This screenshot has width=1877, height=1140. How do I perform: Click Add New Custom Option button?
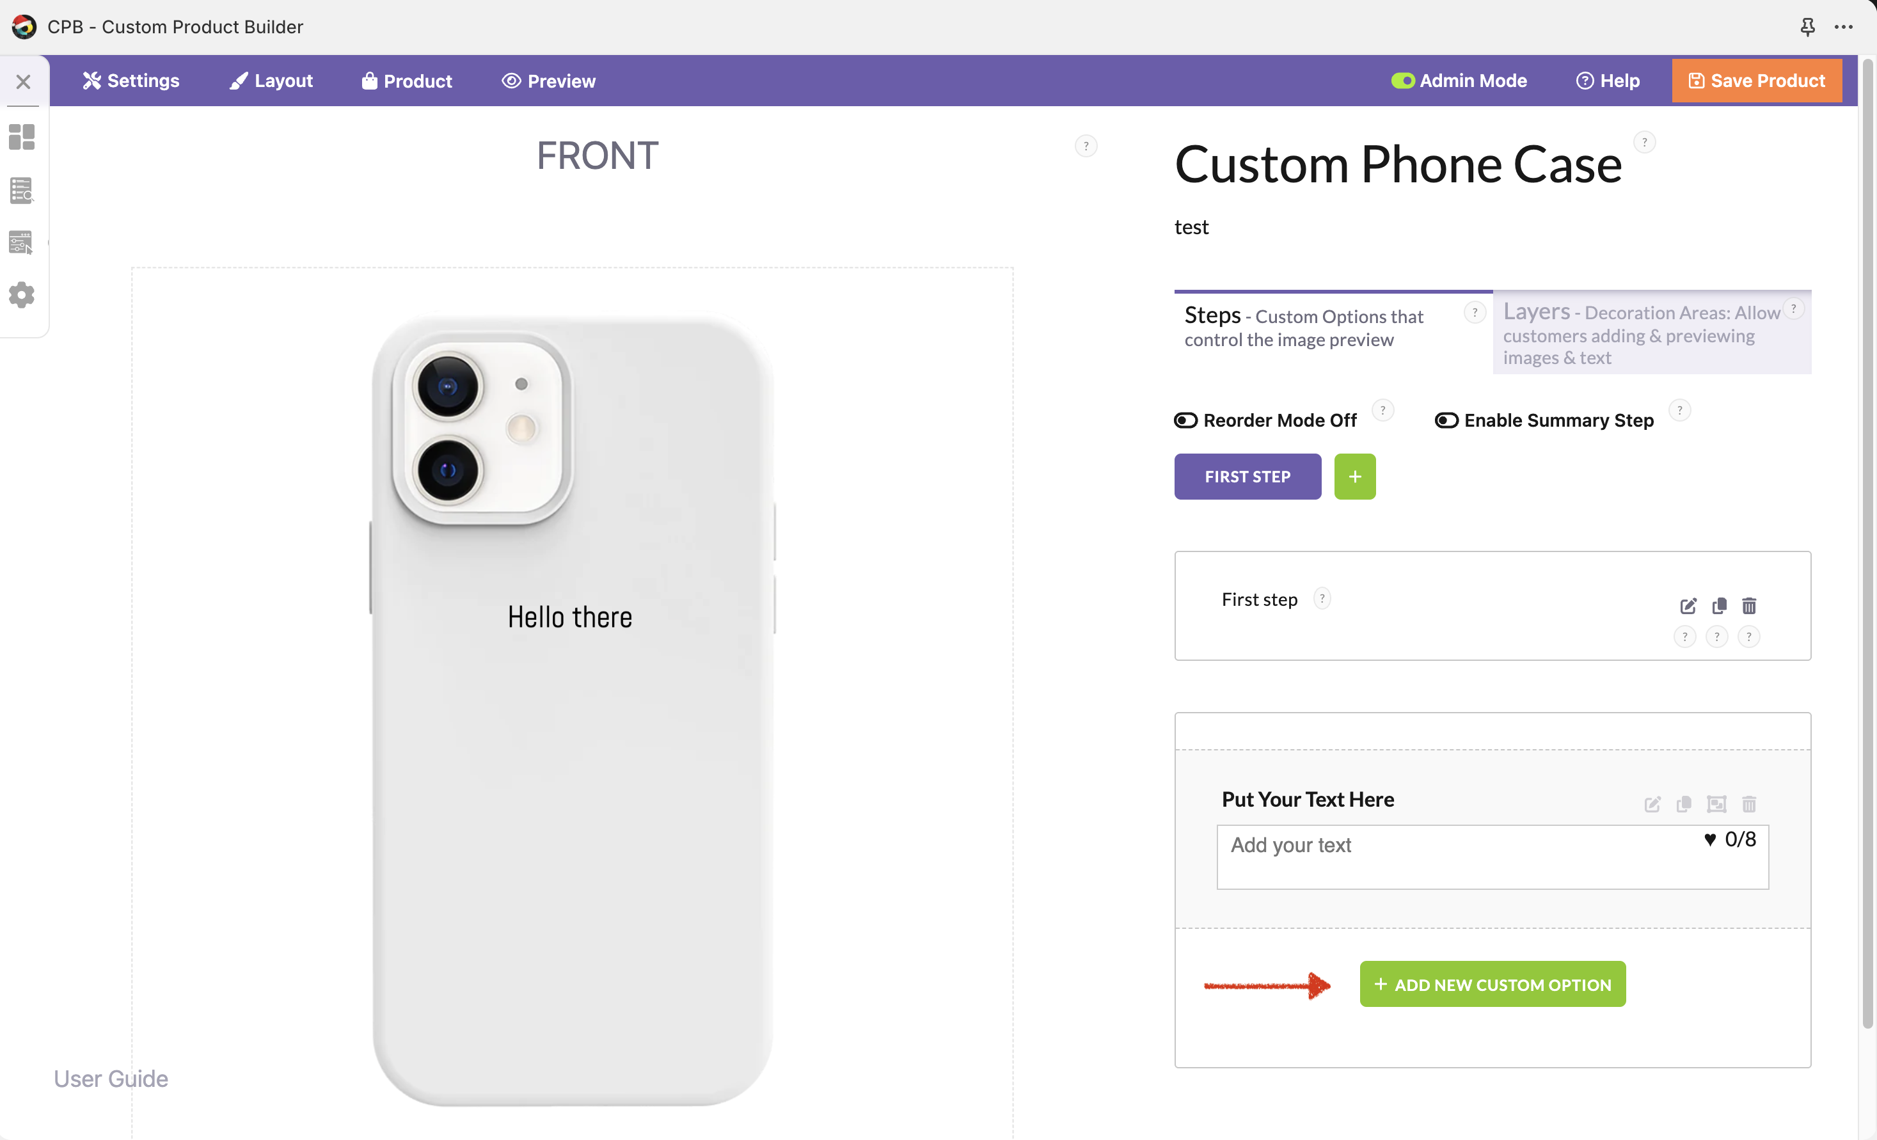(x=1493, y=984)
